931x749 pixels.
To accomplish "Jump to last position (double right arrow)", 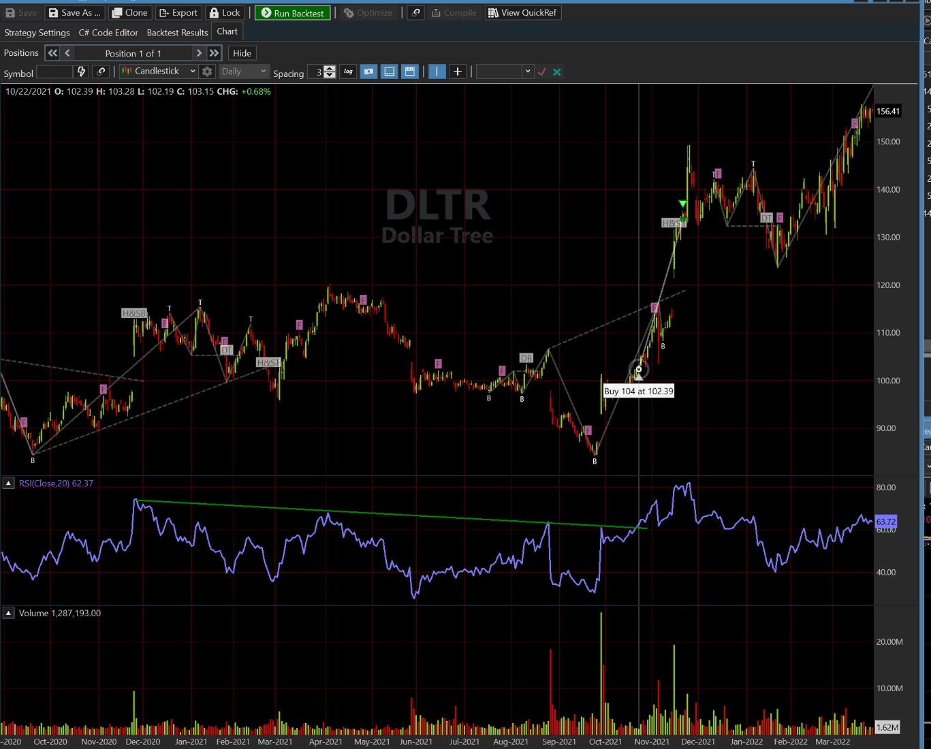I will coord(215,53).
